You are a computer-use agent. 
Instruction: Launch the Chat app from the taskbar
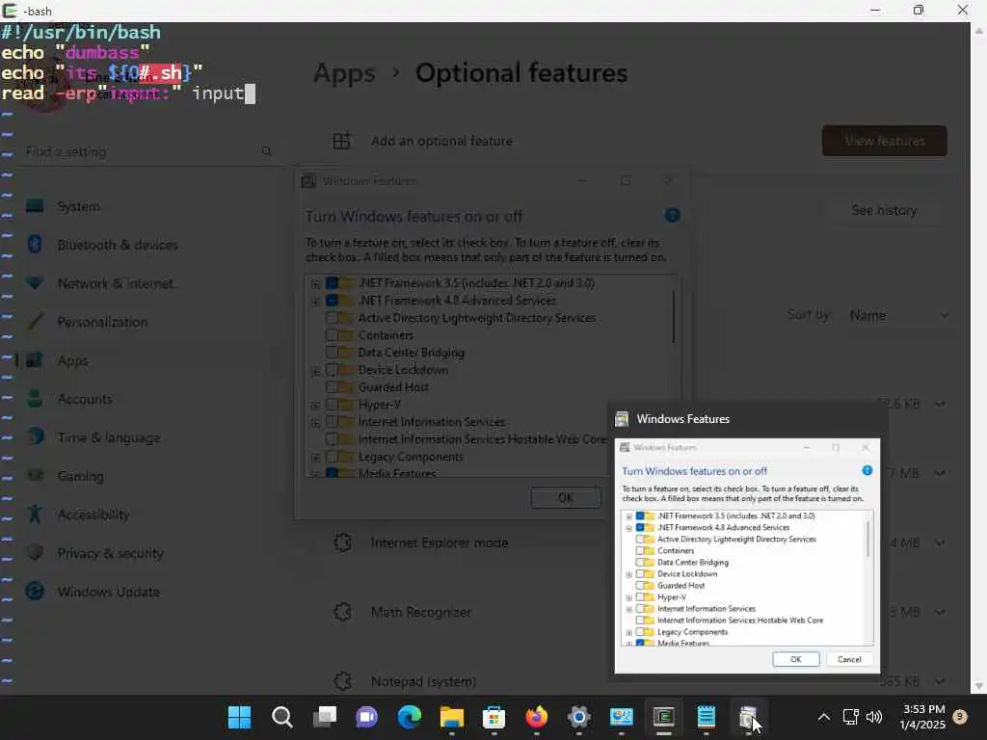366,717
